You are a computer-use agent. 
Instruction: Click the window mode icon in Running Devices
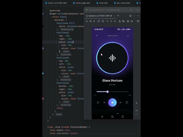130,16
